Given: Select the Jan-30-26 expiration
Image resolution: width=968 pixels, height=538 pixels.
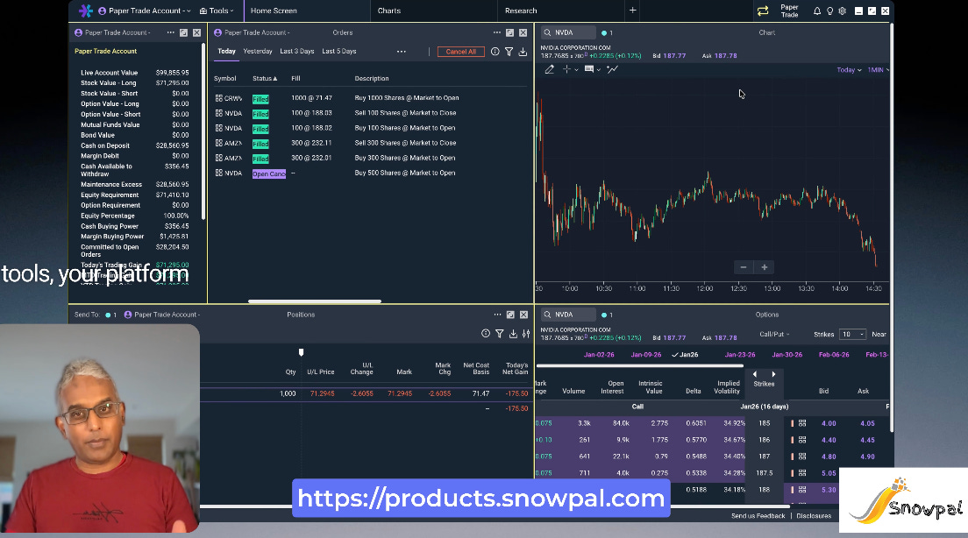Looking at the screenshot, I should click(x=787, y=355).
